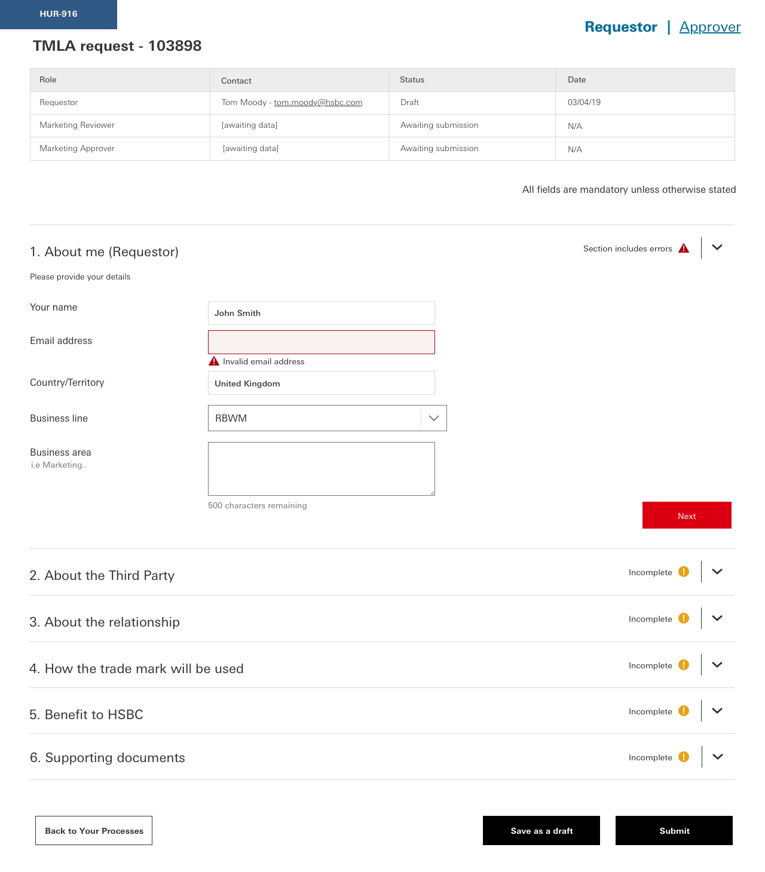The height and width of the screenshot is (872, 765).
Task: Click incomplete icon beside About the relationship
Action: click(x=684, y=618)
